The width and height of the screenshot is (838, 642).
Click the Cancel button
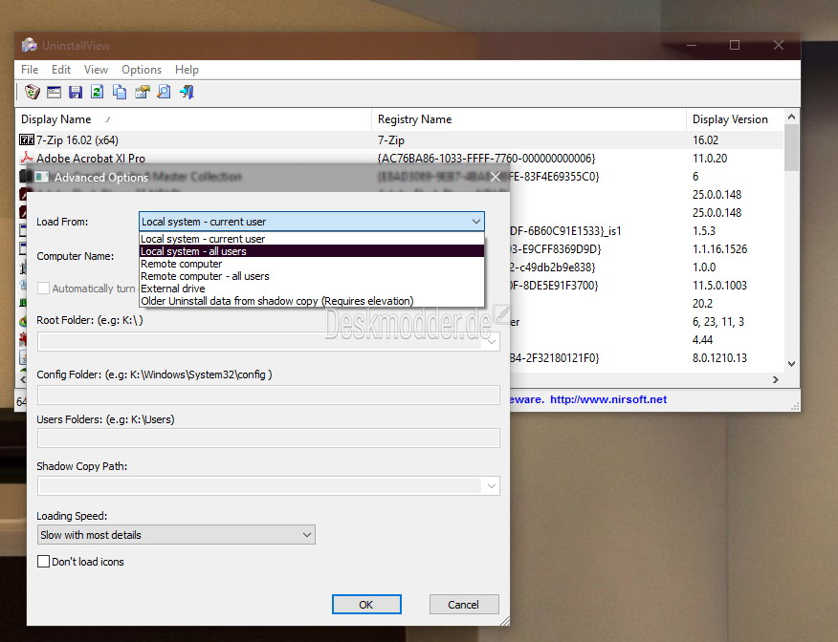(463, 604)
